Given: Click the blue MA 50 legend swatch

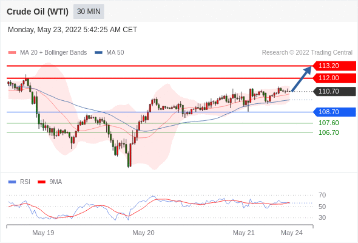Looking at the screenshot, I should tap(98, 53).
